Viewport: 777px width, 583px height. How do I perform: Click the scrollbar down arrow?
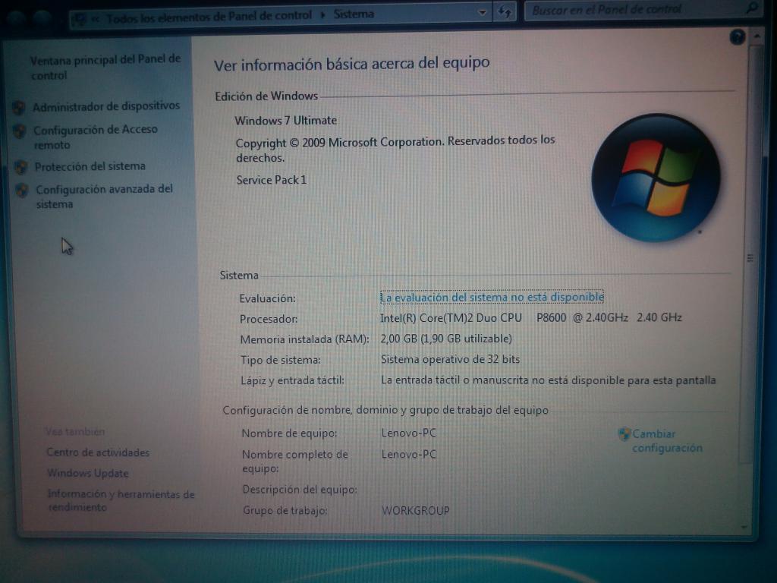[744, 527]
